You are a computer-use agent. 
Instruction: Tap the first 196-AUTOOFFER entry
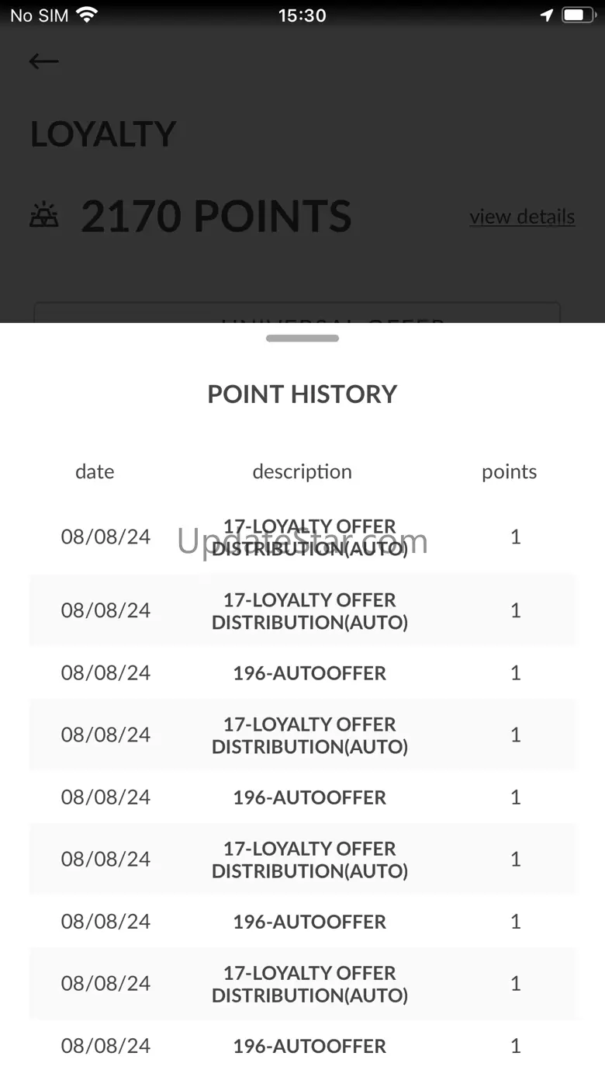302,672
